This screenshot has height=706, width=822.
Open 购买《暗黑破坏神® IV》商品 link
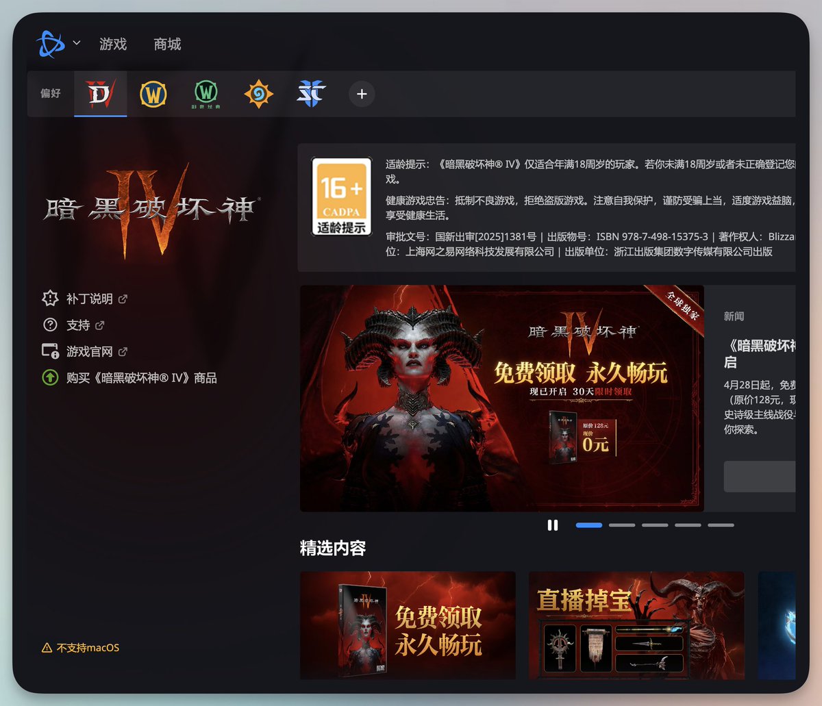[141, 378]
